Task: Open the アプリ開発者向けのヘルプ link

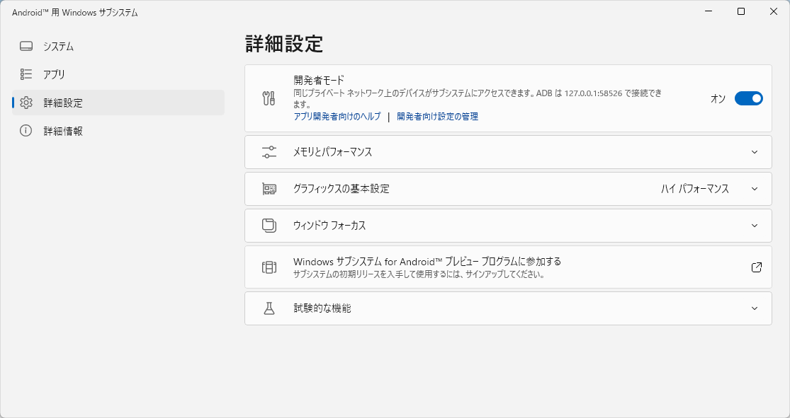Action: click(337, 116)
